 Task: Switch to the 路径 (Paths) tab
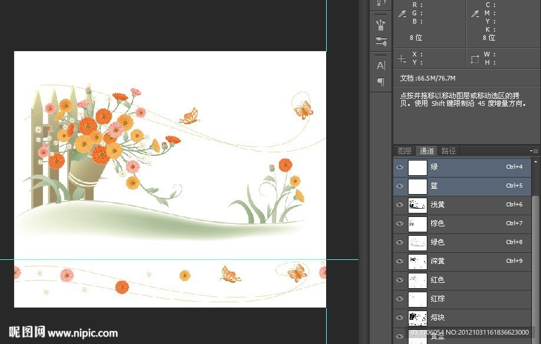[x=449, y=151]
